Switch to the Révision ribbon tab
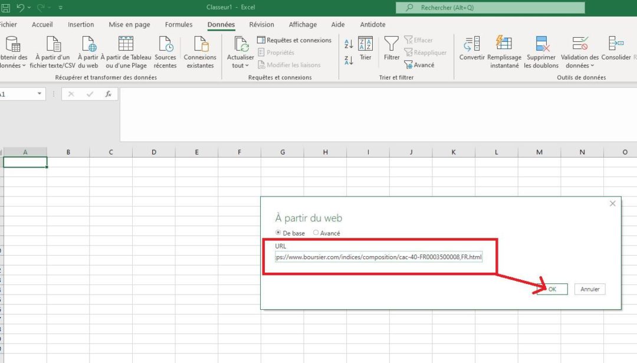 [x=261, y=24]
